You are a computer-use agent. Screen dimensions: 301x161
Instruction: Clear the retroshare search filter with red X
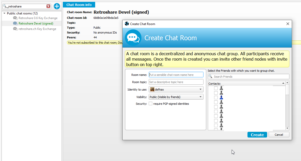(48, 6)
